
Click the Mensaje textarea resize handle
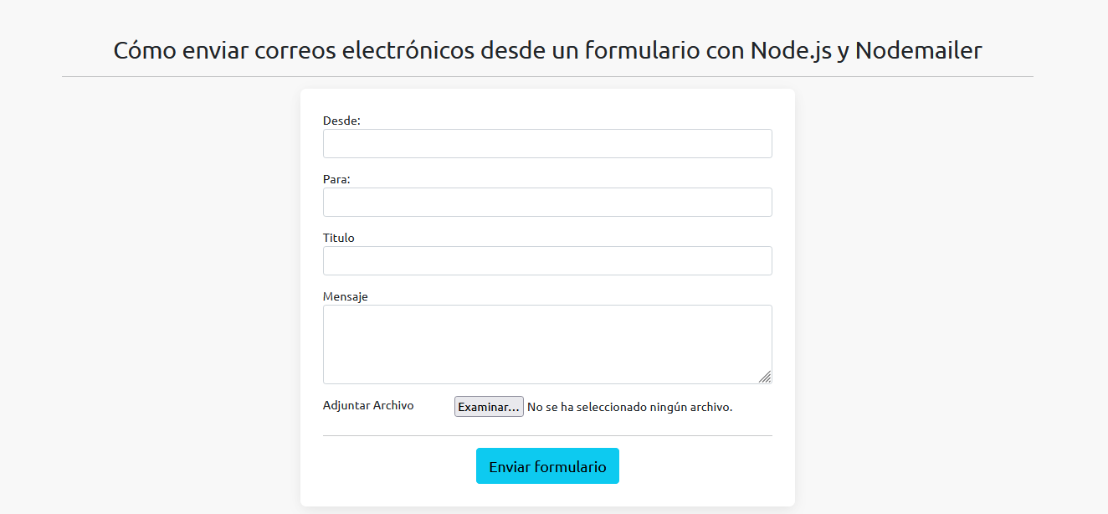point(765,377)
